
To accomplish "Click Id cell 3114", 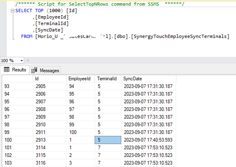I will coord(49,148).
